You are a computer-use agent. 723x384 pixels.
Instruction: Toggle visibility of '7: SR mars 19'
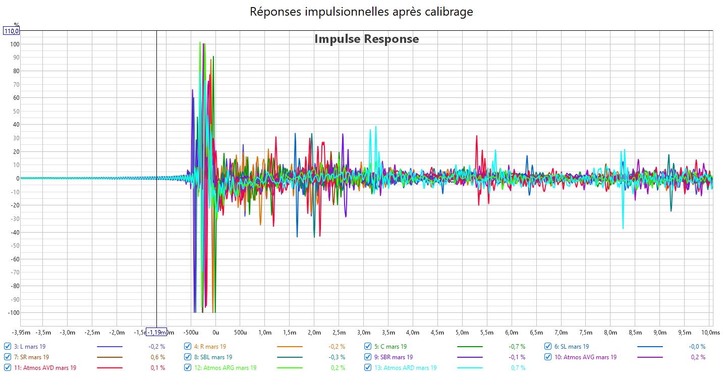pyautogui.click(x=8, y=357)
